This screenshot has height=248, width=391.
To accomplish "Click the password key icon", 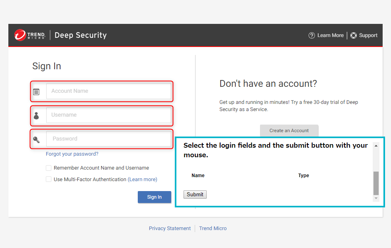I will pos(36,140).
